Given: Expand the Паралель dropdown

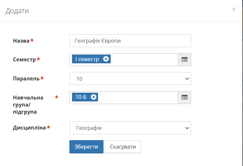Looking at the screenshot, I should tap(130, 78).
